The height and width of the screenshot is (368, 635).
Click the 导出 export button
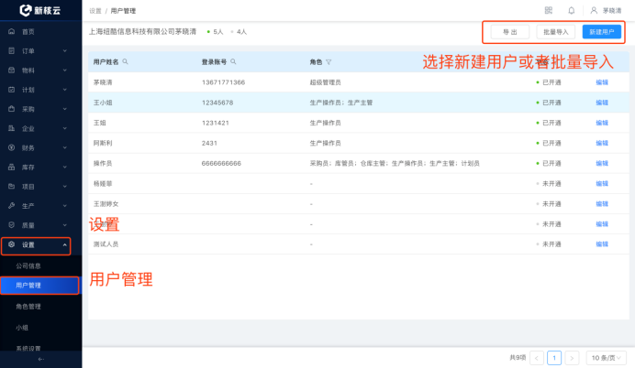pyautogui.click(x=510, y=32)
